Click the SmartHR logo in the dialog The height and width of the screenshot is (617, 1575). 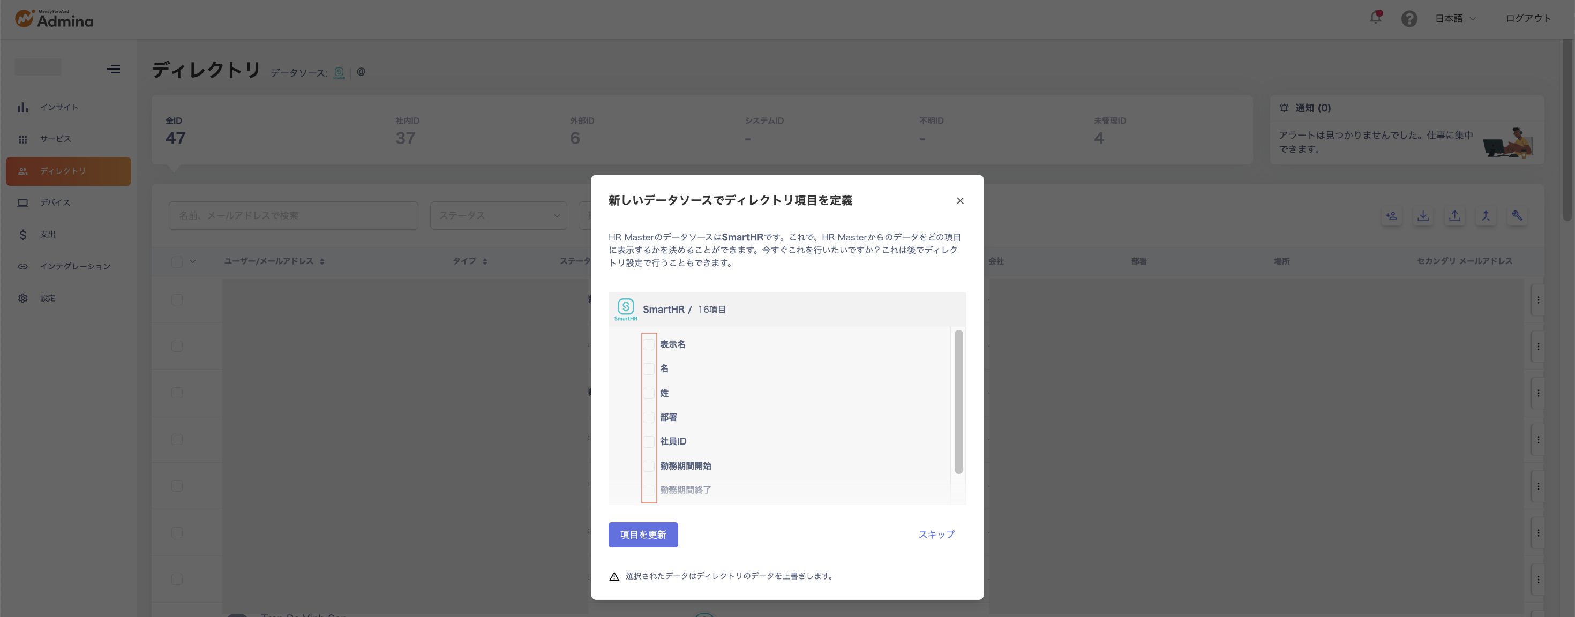click(626, 310)
